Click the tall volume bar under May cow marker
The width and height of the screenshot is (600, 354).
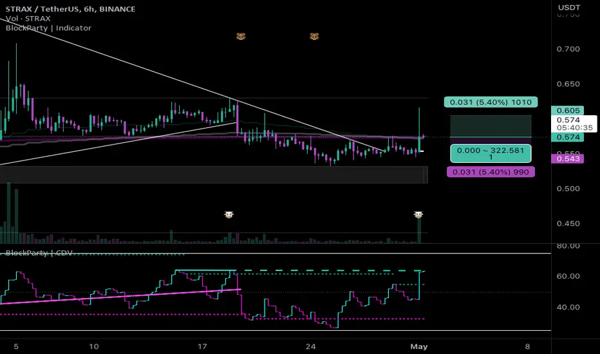[x=419, y=231]
